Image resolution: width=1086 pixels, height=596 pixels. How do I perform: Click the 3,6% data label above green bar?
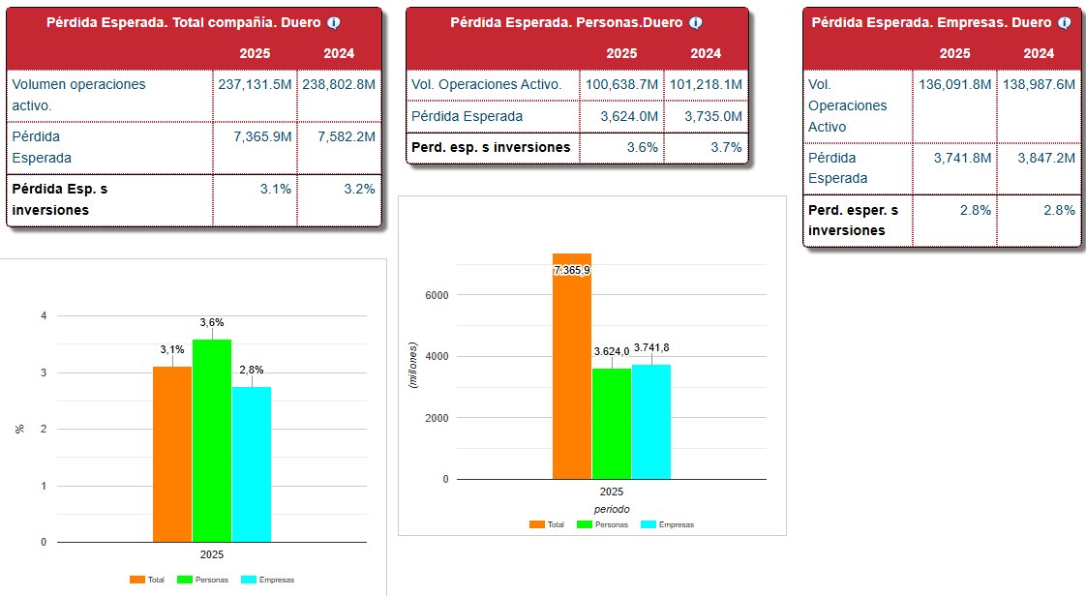click(x=212, y=322)
